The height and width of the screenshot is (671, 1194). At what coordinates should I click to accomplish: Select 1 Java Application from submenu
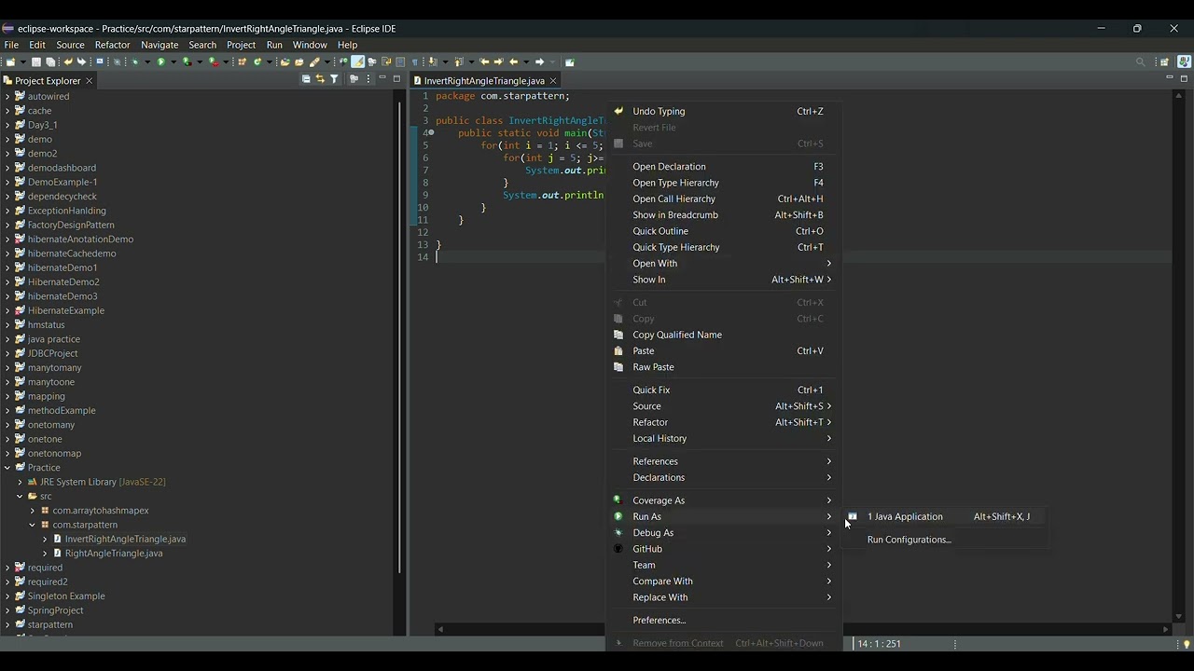click(905, 516)
